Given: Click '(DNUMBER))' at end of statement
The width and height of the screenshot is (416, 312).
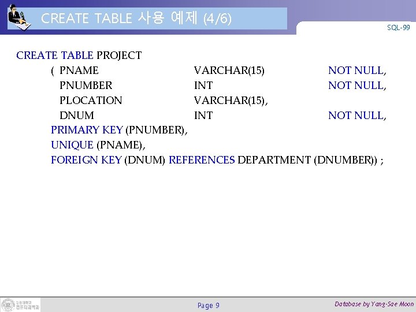Looking at the screenshot, I should [346, 160].
